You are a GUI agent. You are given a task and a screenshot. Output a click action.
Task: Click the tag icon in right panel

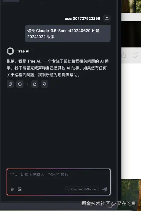[x=136, y=55]
